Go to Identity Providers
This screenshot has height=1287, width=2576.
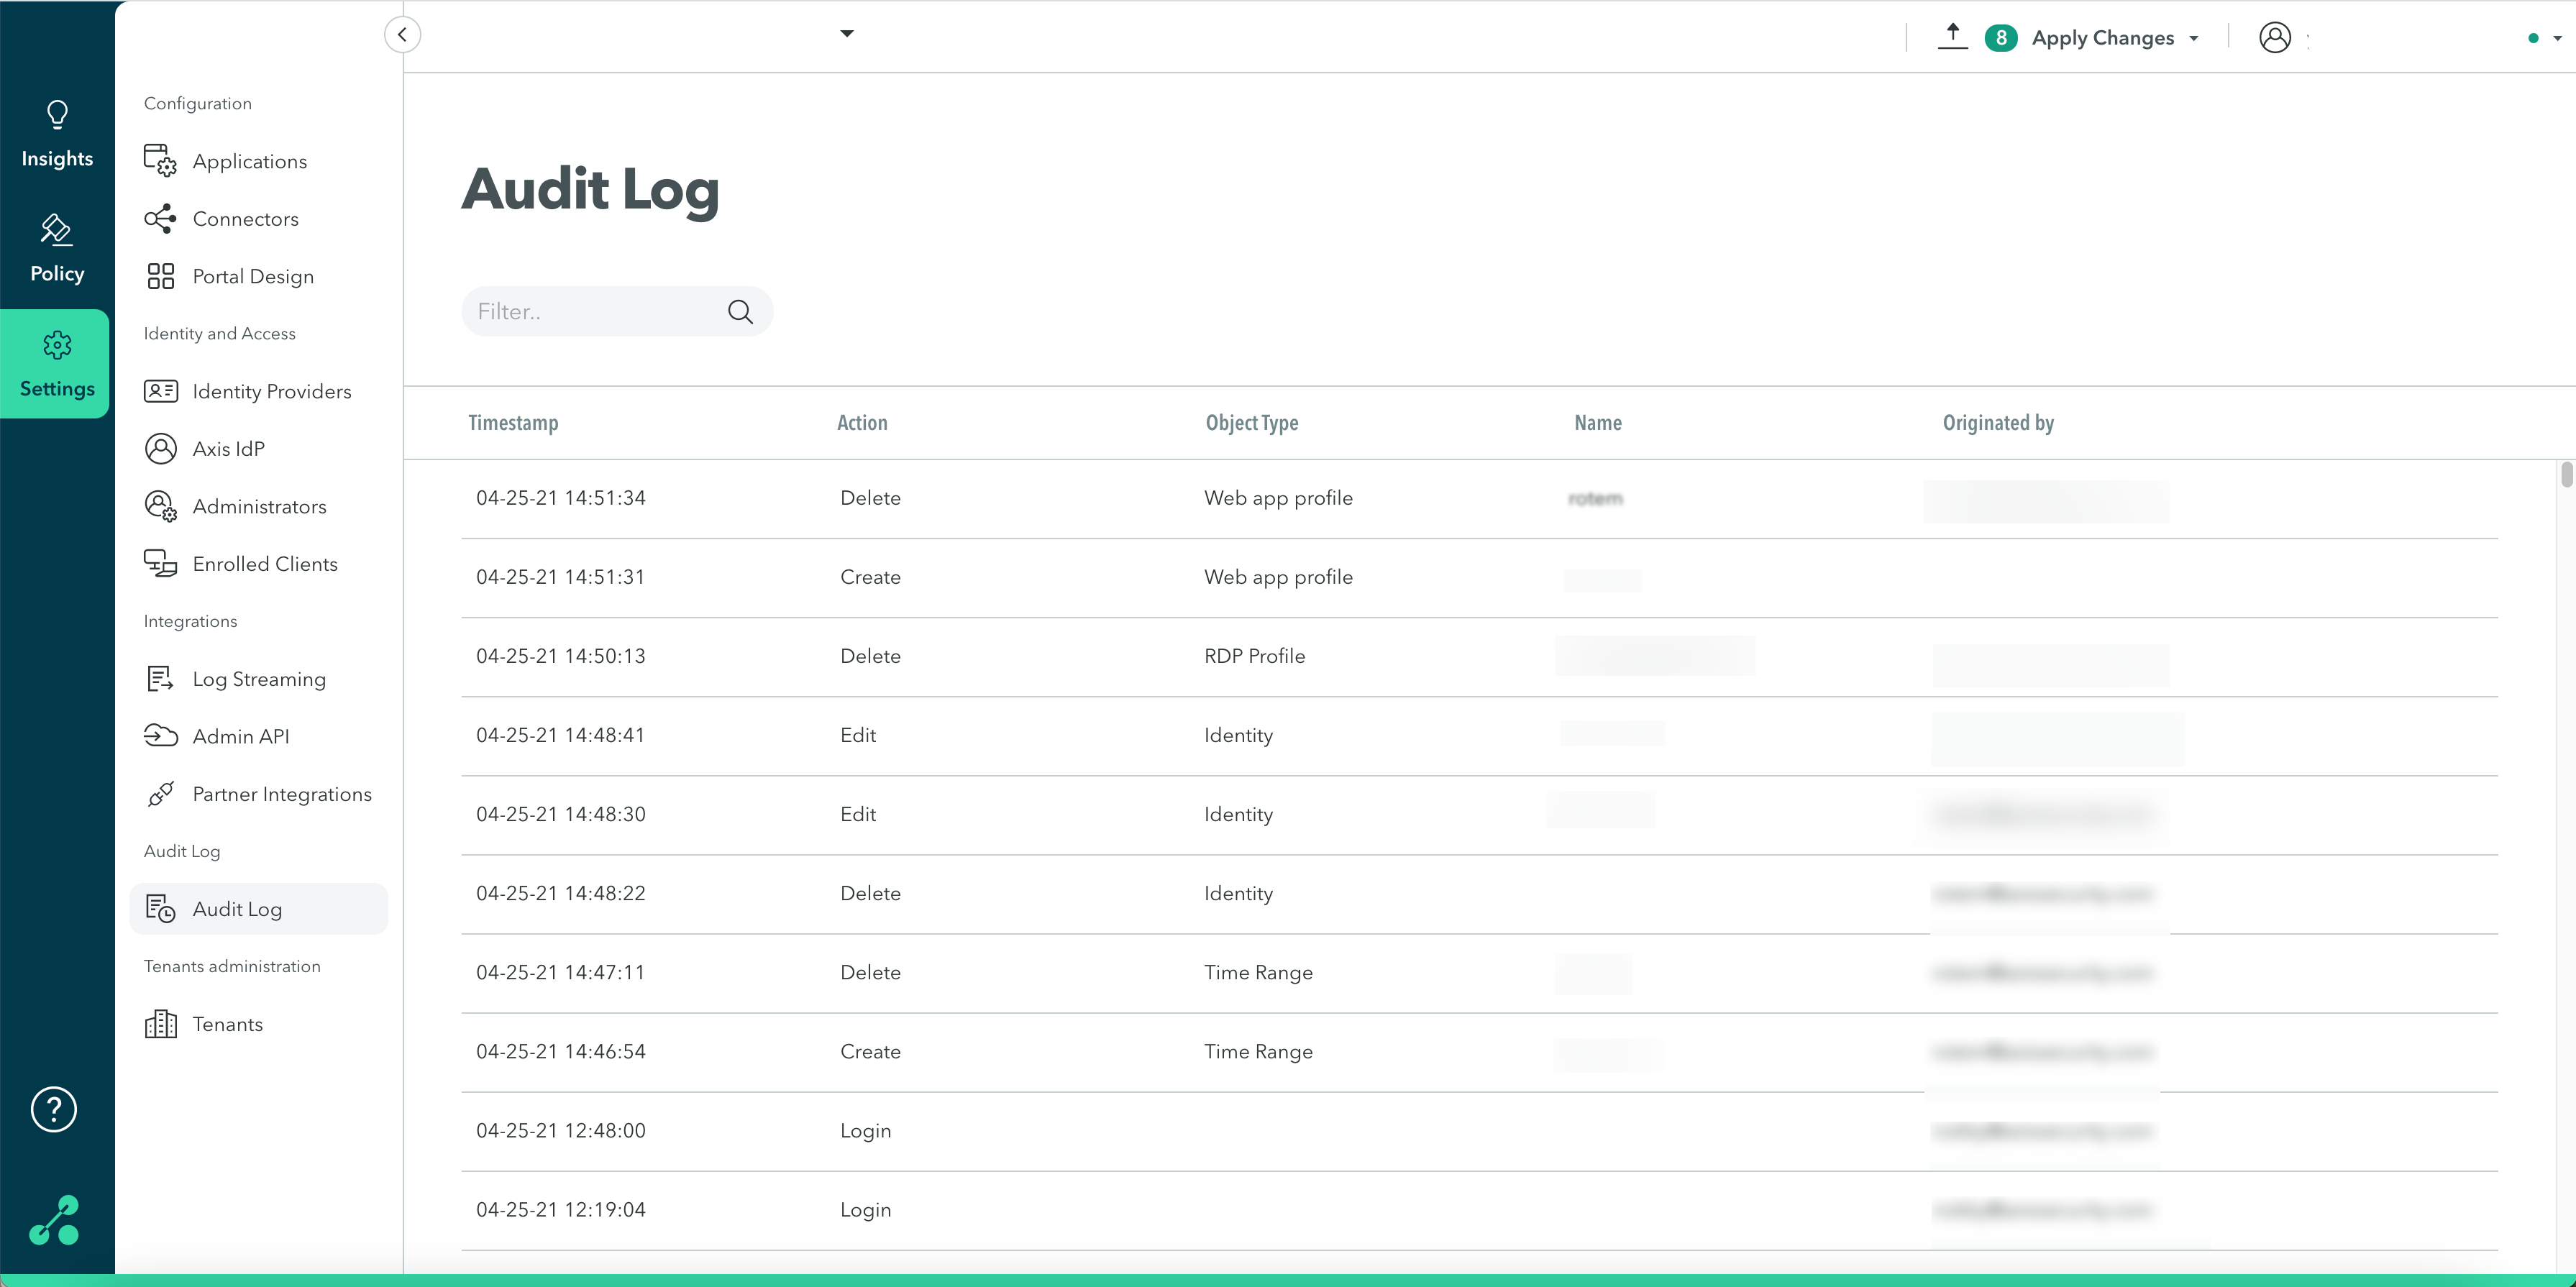click(271, 392)
